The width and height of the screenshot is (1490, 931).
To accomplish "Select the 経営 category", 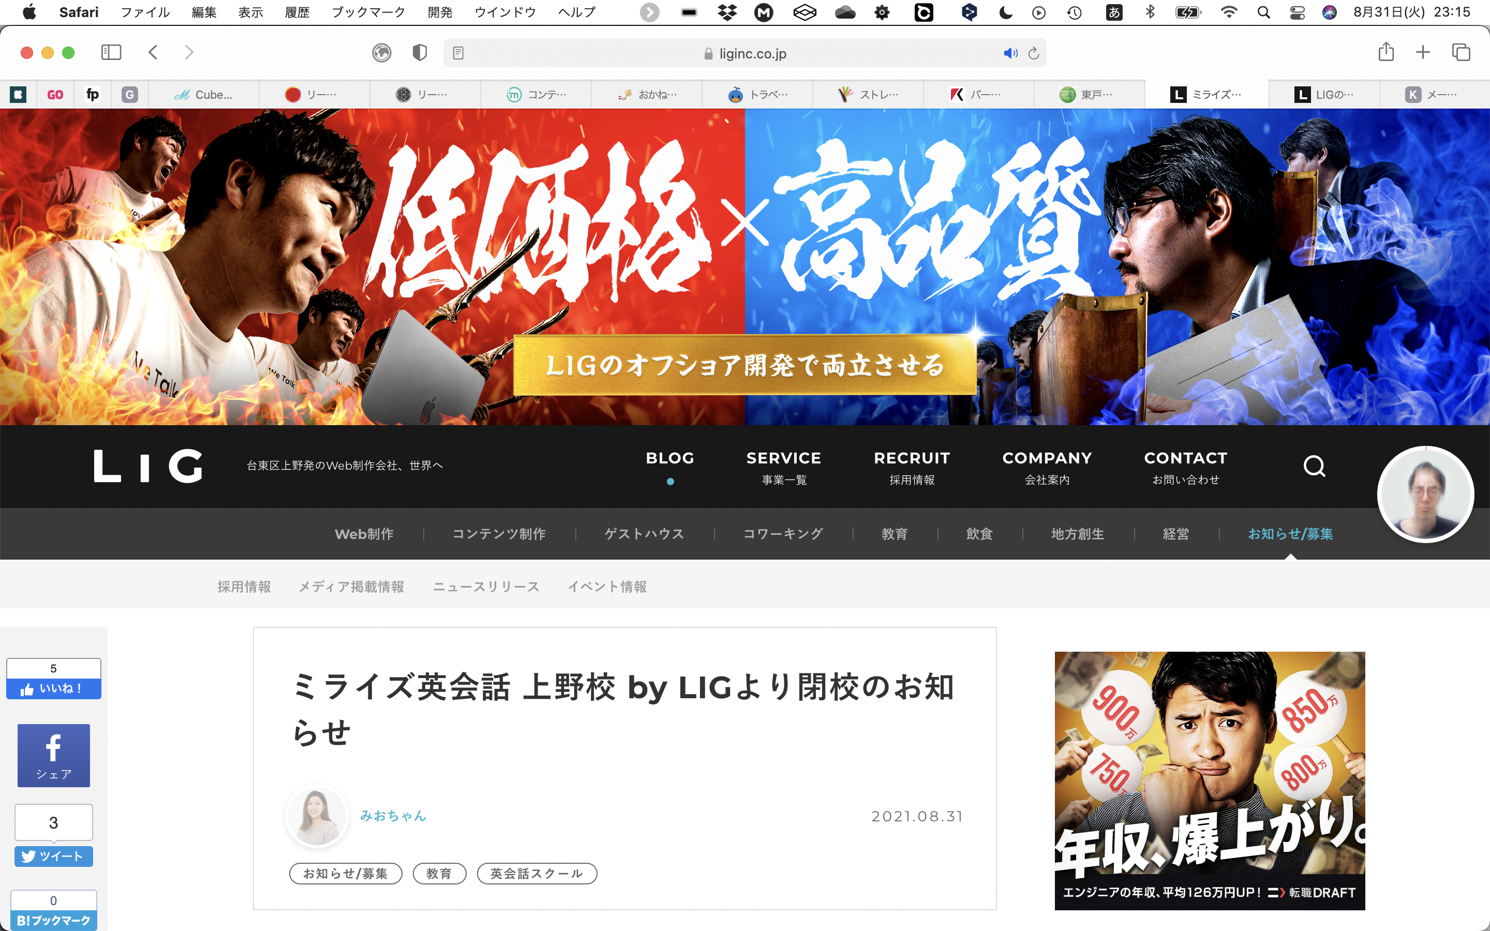I will (1176, 534).
